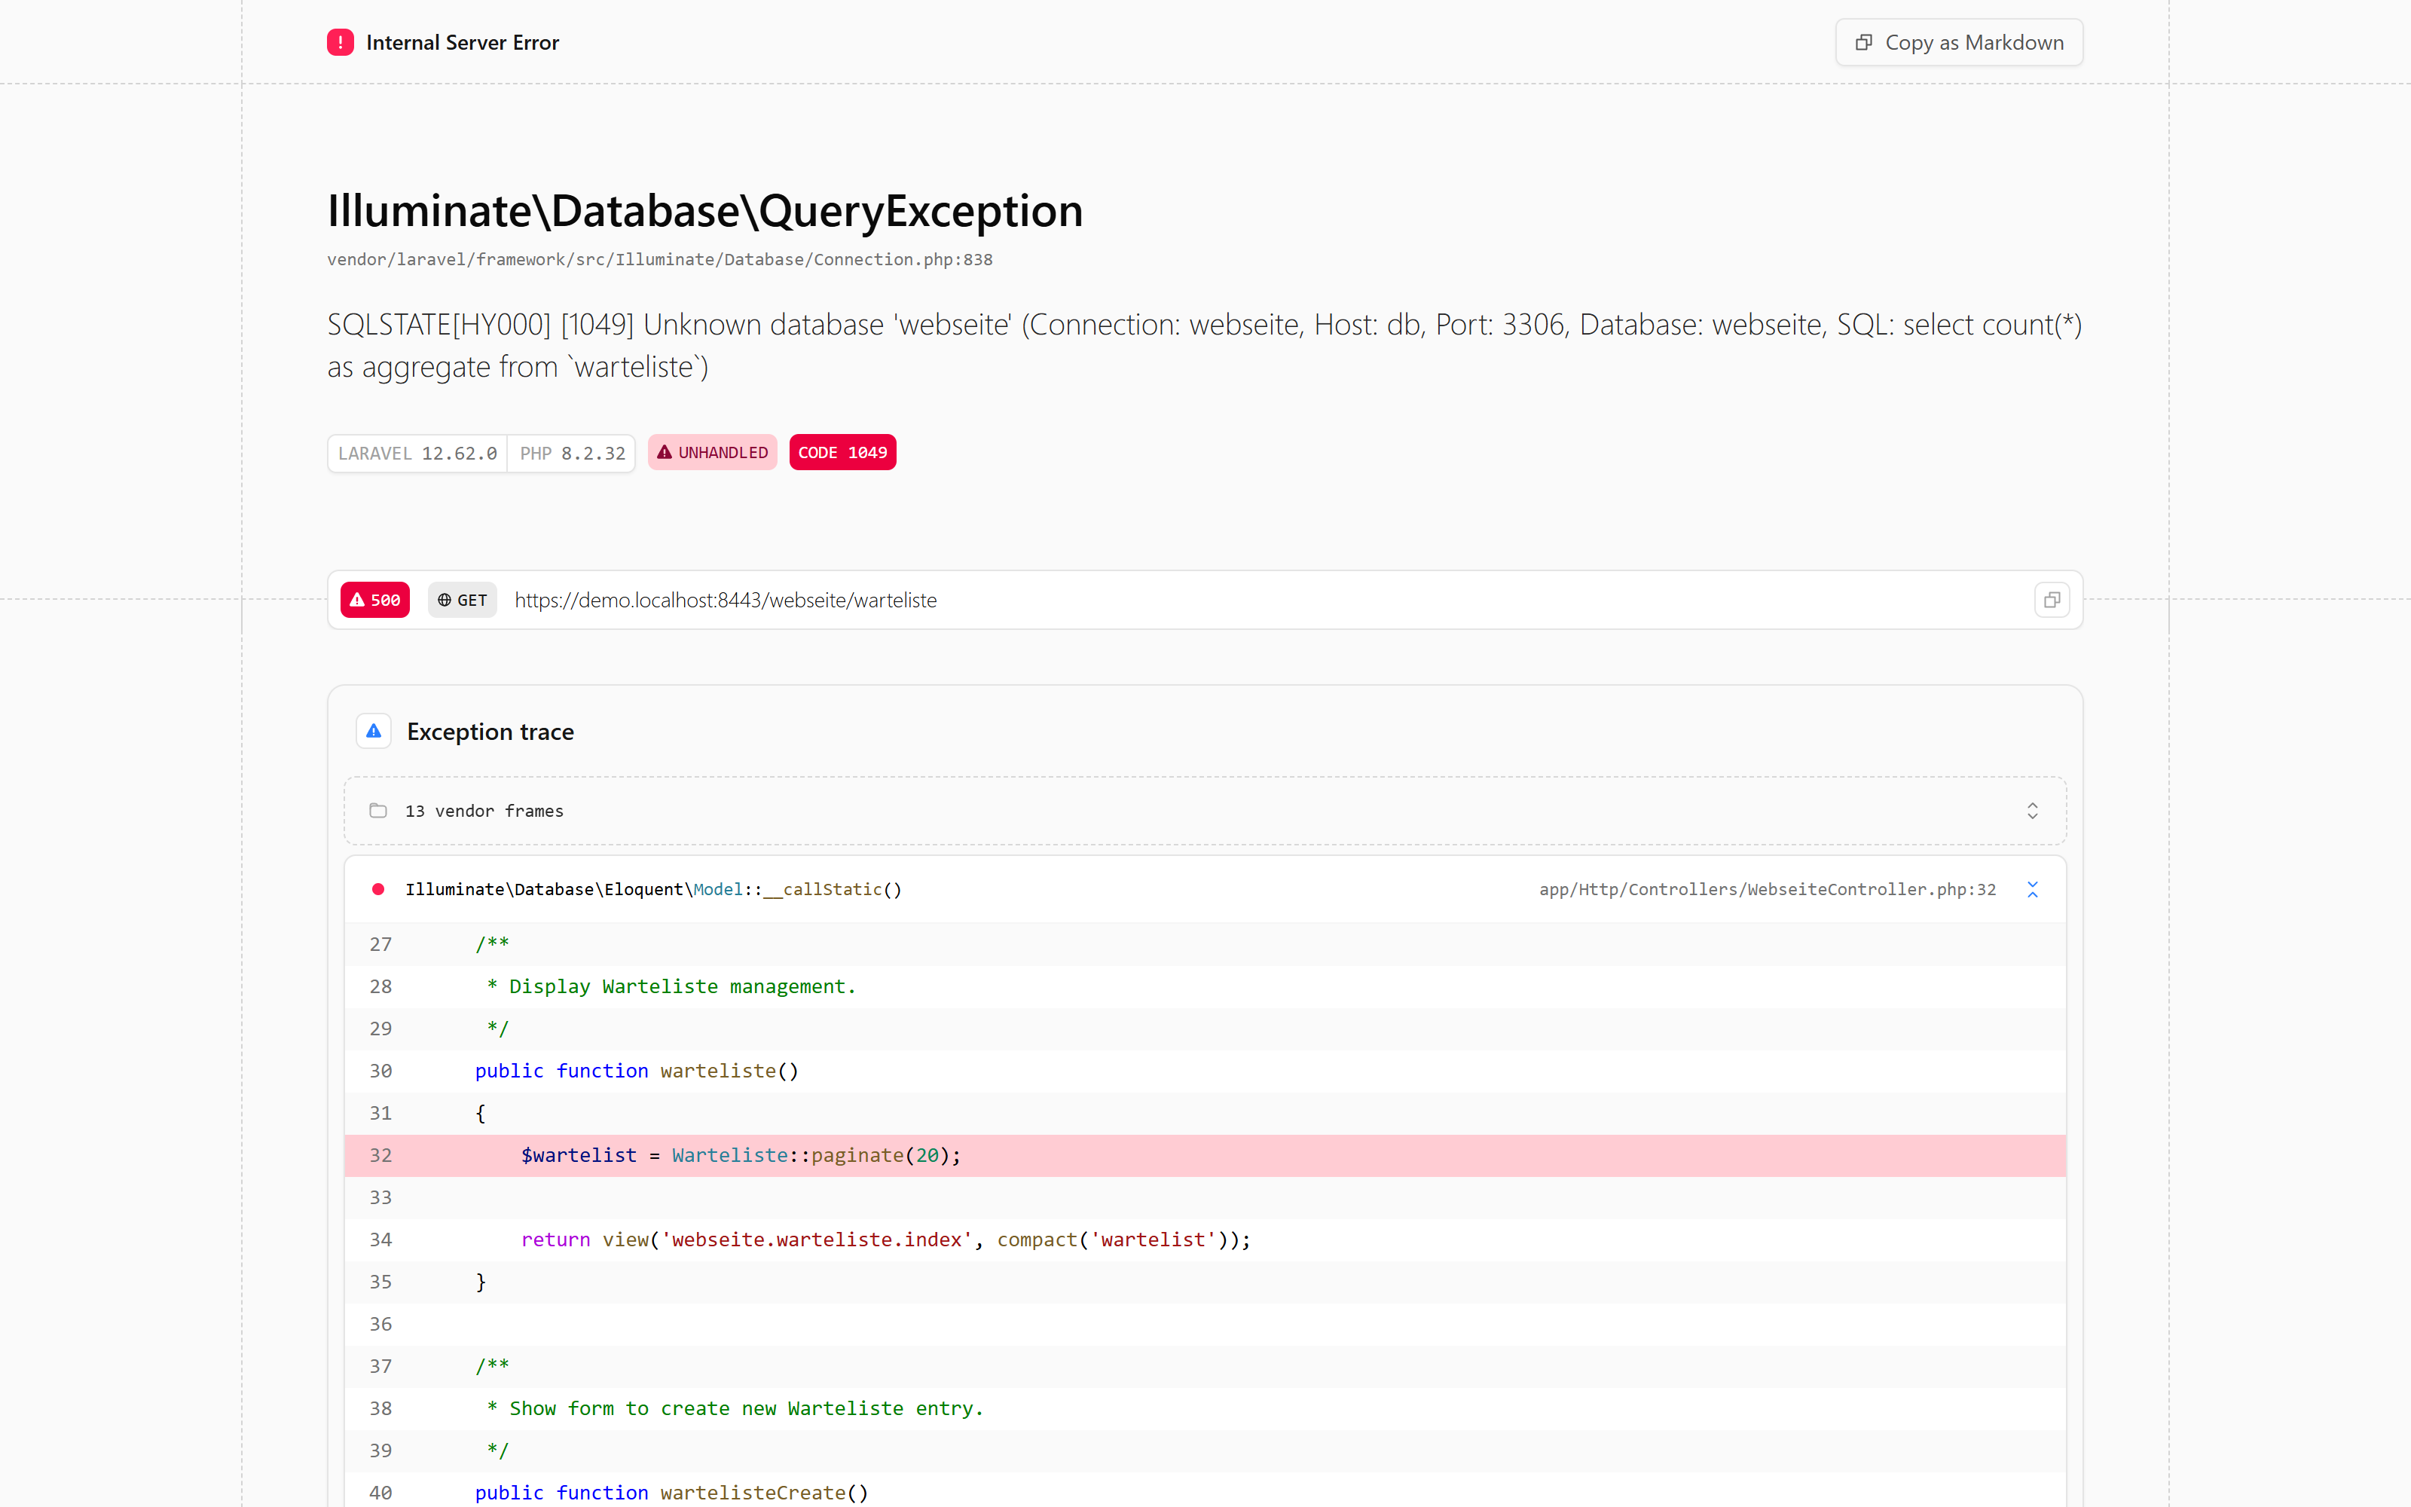Click the Connection.php:838 file path
Viewport: 2411px width, 1507px height.
(659, 259)
